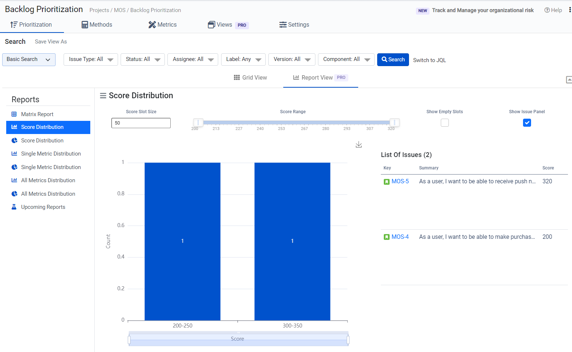Click the Upcoming Reports flask icon
Viewport: 572px width, 352px height.
14,207
